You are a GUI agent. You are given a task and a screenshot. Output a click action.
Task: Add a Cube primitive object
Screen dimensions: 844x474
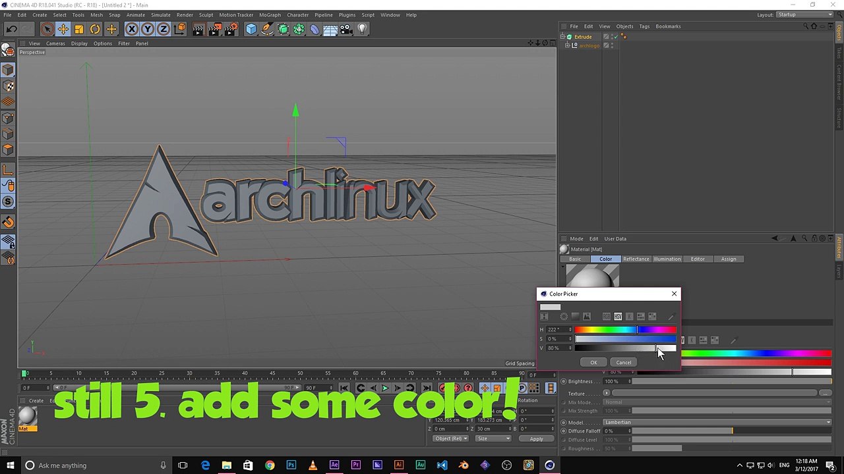[251, 29]
